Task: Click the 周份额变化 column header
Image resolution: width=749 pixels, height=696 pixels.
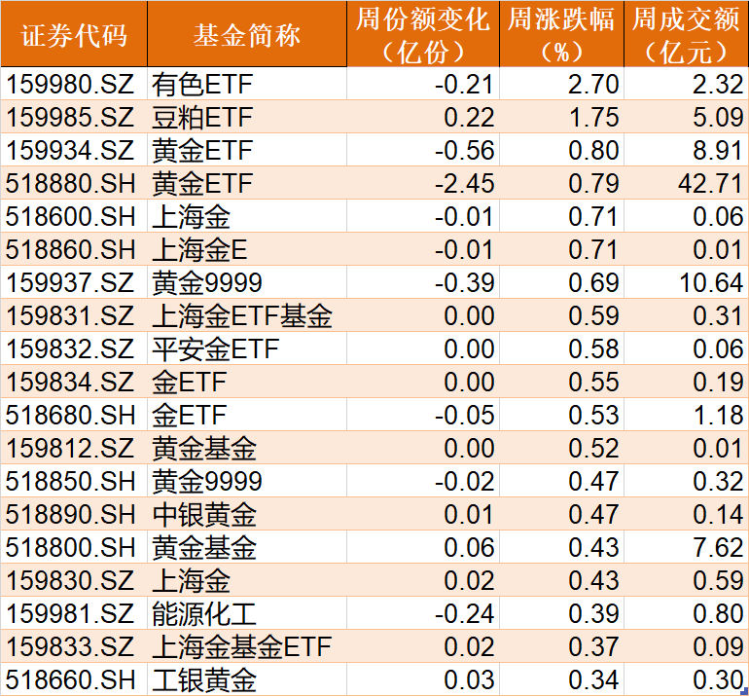Action: pos(423,34)
